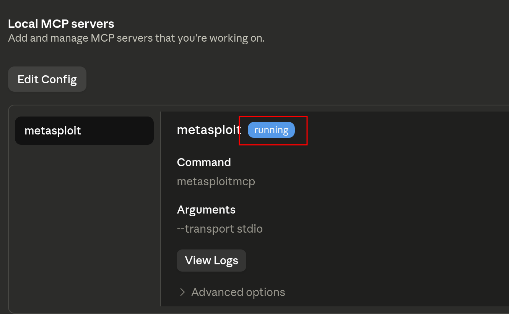This screenshot has height=314, width=509.
Task: Click empty space below metasploit in server list
Action: click(x=84, y=225)
